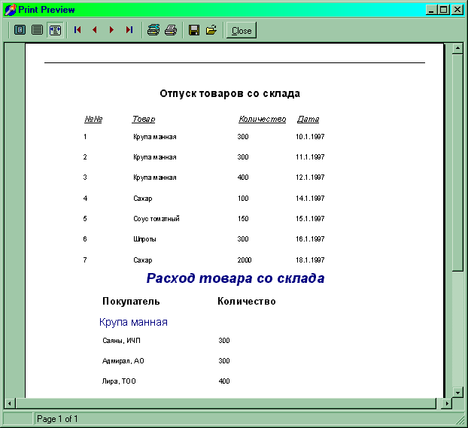This screenshot has height=428, width=468.
Task: Toggle the Zoom to page width icon
Action: 54,30
